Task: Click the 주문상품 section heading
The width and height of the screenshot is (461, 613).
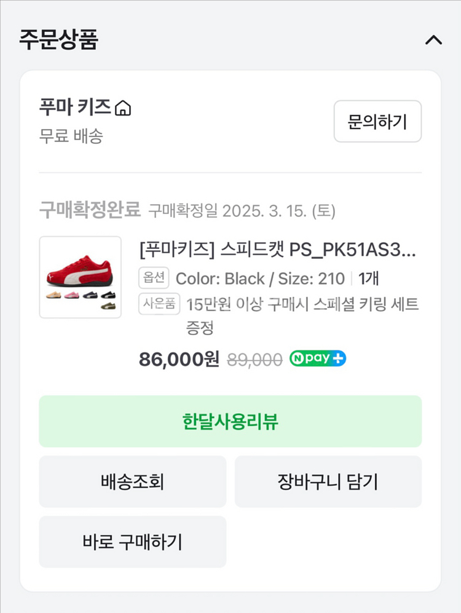Action: click(59, 40)
